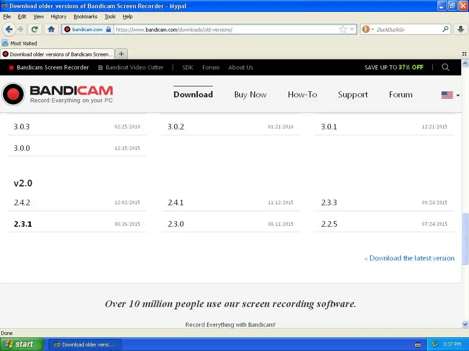Open the Windows Start menu

click(x=22, y=344)
